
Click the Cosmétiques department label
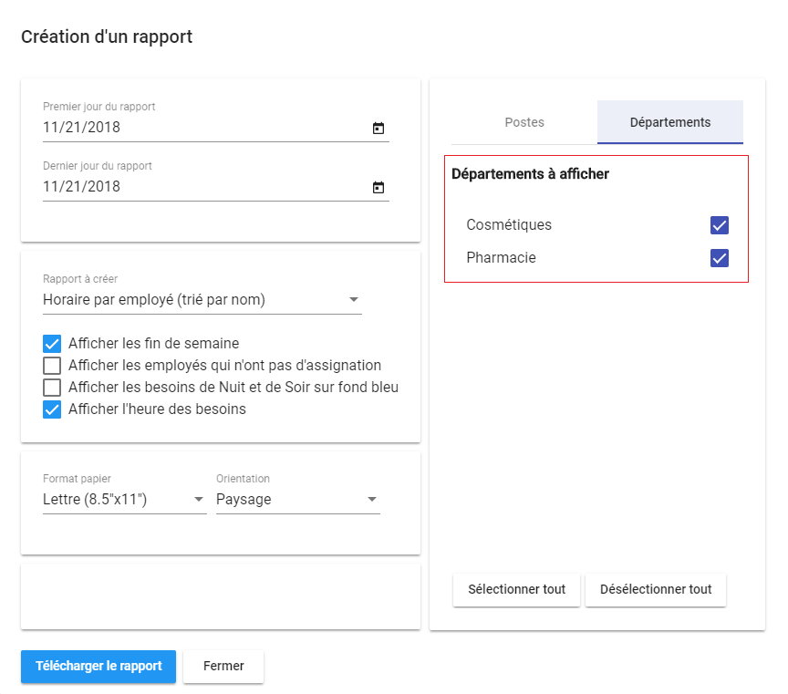[x=509, y=224]
